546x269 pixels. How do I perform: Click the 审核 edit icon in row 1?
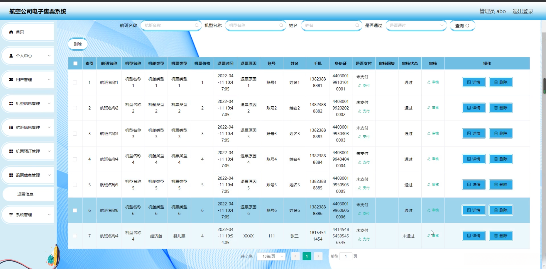click(429, 82)
